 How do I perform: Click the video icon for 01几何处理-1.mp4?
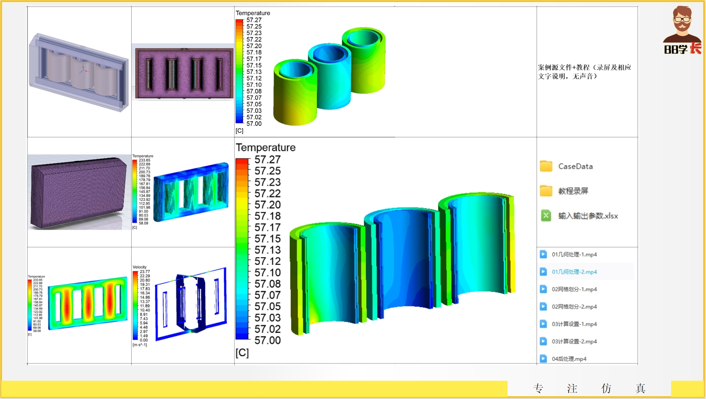pos(543,254)
